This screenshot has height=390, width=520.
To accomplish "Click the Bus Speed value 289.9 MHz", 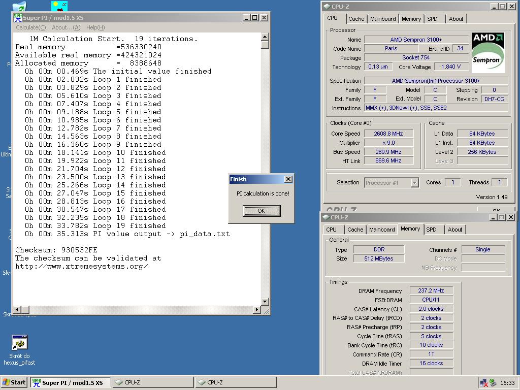I will click(x=388, y=152).
